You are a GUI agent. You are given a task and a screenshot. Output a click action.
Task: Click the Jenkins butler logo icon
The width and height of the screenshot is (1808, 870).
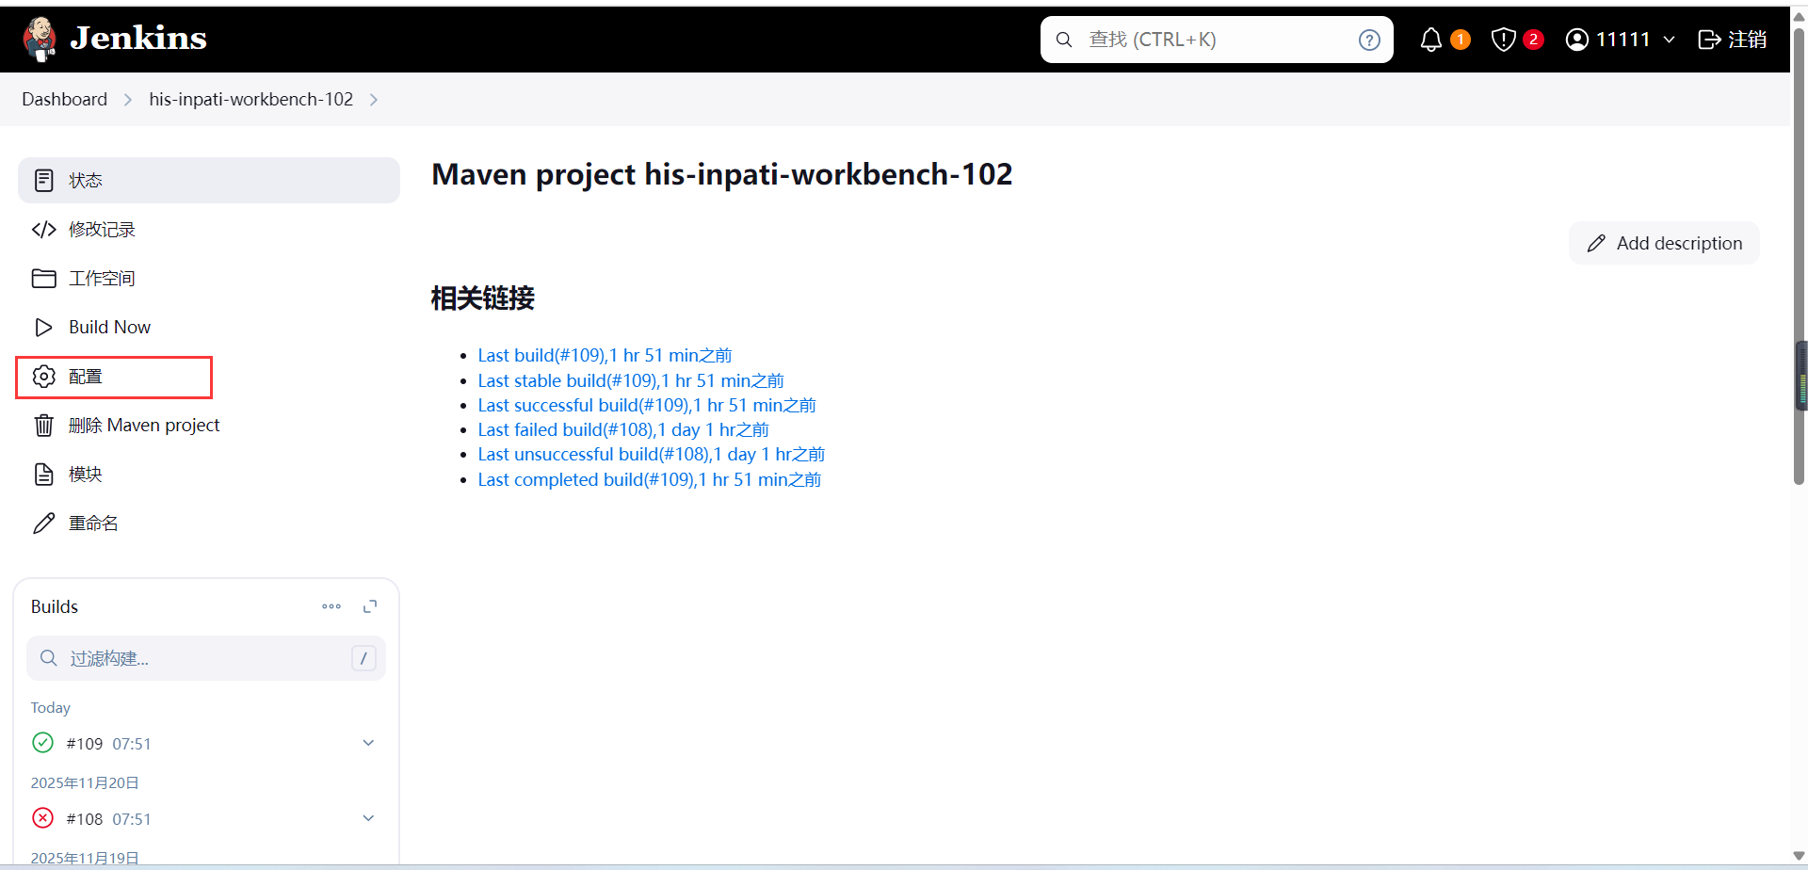point(40,39)
